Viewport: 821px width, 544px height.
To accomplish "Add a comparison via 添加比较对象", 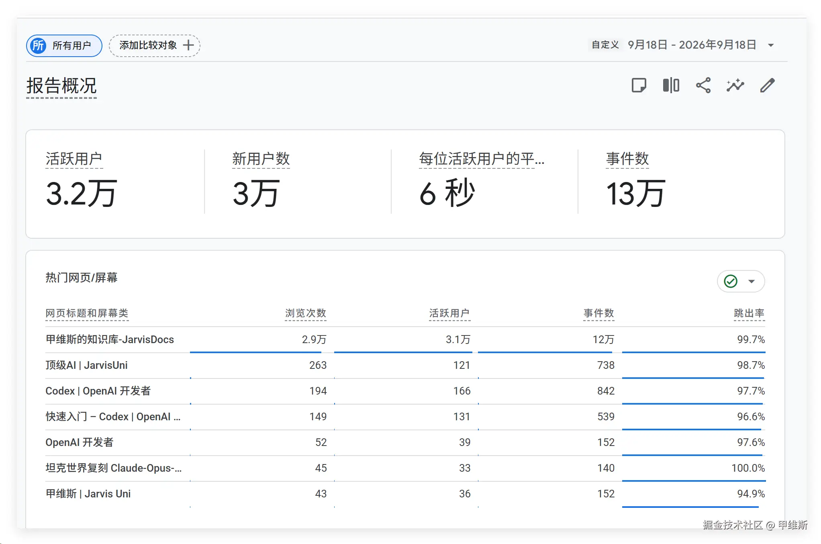I will (155, 45).
